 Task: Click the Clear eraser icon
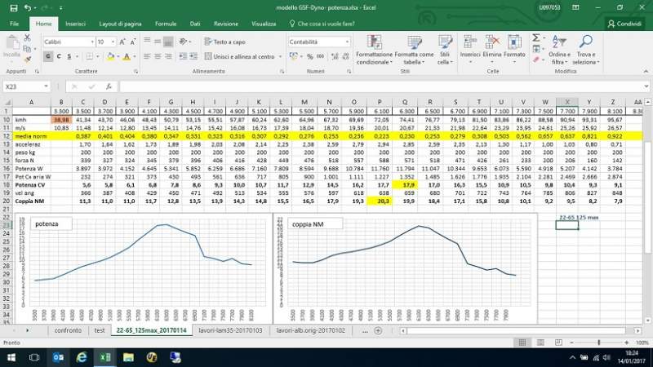pyautogui.click(x=536, y=60)
